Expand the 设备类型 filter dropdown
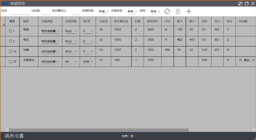The height and width of the screenshot is (140, 256). (132, 11)
